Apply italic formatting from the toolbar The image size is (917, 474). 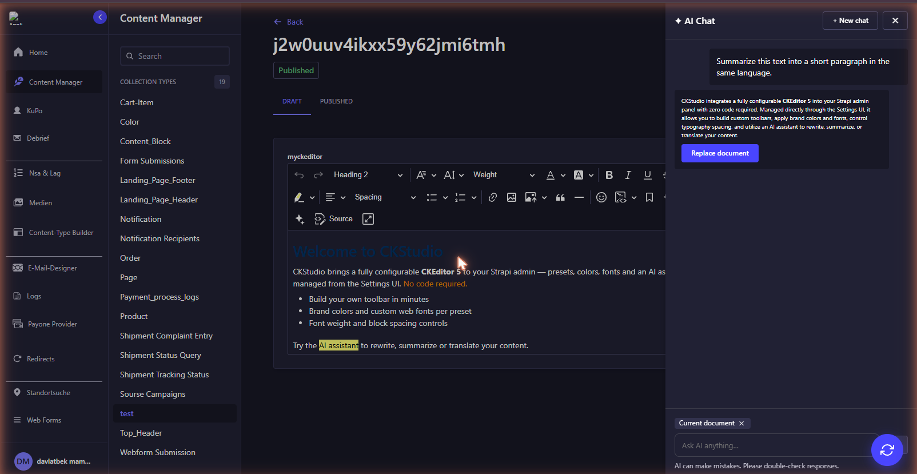[x=628, y=175]
